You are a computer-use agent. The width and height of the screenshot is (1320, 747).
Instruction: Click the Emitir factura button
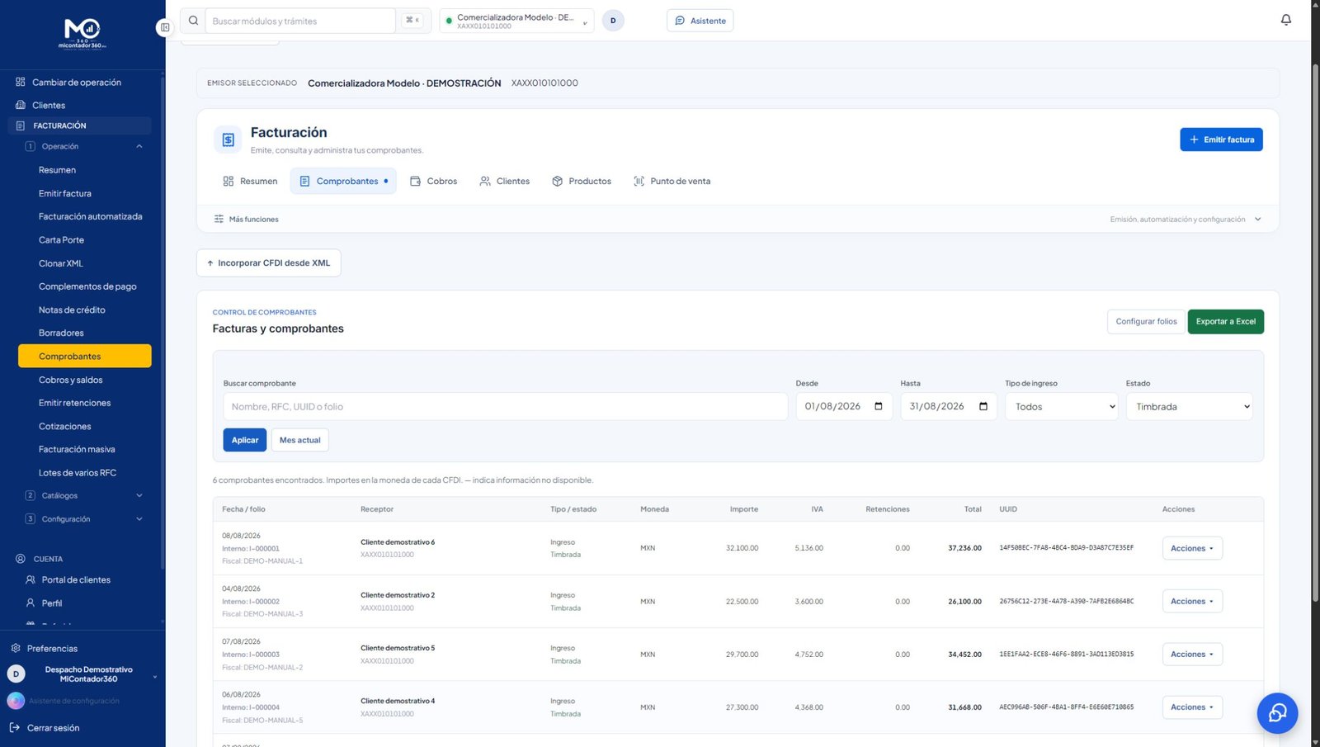click(x=1221, y=139)
